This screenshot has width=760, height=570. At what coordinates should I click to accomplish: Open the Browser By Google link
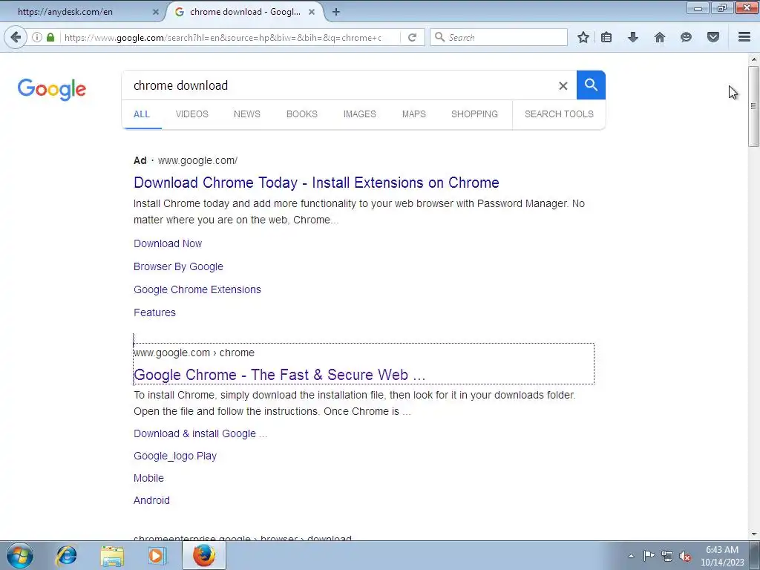178,266
